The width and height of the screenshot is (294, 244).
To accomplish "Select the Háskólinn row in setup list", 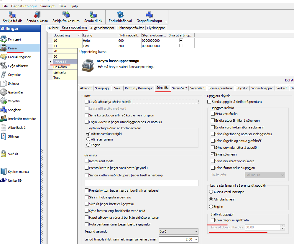I will [61, 67].
